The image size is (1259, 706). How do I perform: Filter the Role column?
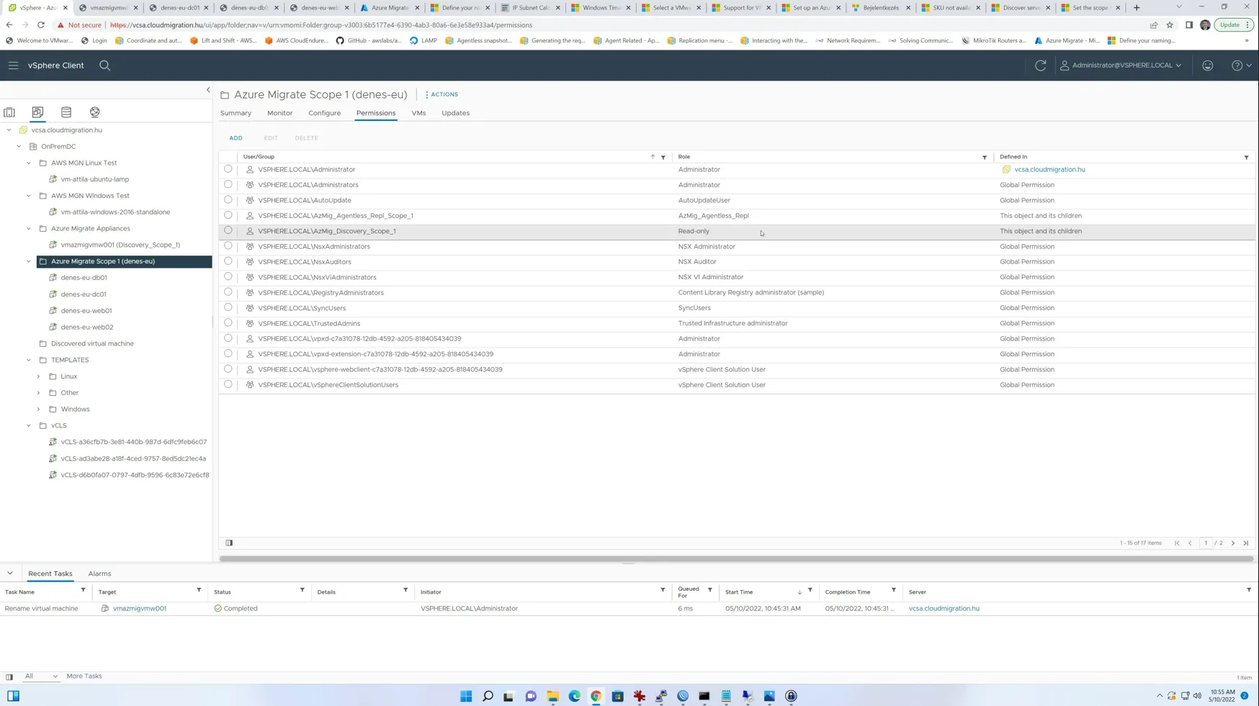pos(985,157)
